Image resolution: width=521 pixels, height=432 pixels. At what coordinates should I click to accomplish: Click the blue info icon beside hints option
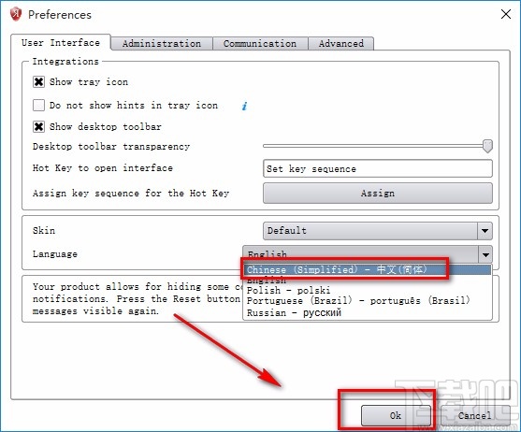[244, 106]
